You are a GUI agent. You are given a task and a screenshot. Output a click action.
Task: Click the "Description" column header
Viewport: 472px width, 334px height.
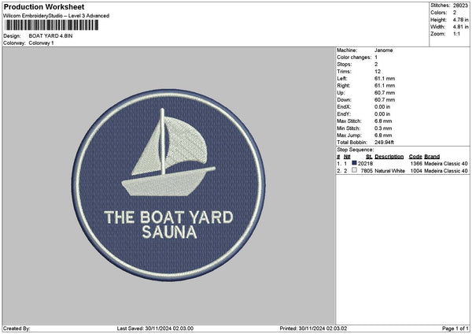coord(389,157)
